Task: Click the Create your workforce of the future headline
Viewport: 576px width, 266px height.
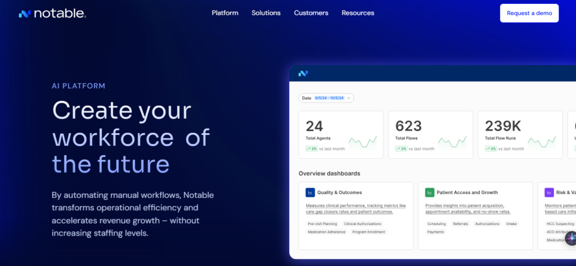Action: 130,137
